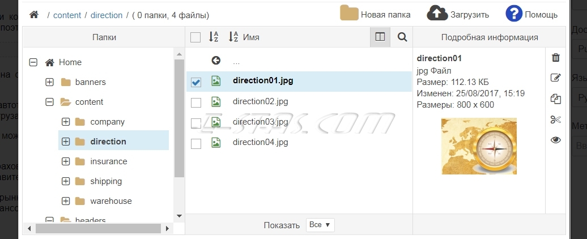The image size is (587, 239).
Task: Select file name direction01.jpg
Action: click(263, 81)
